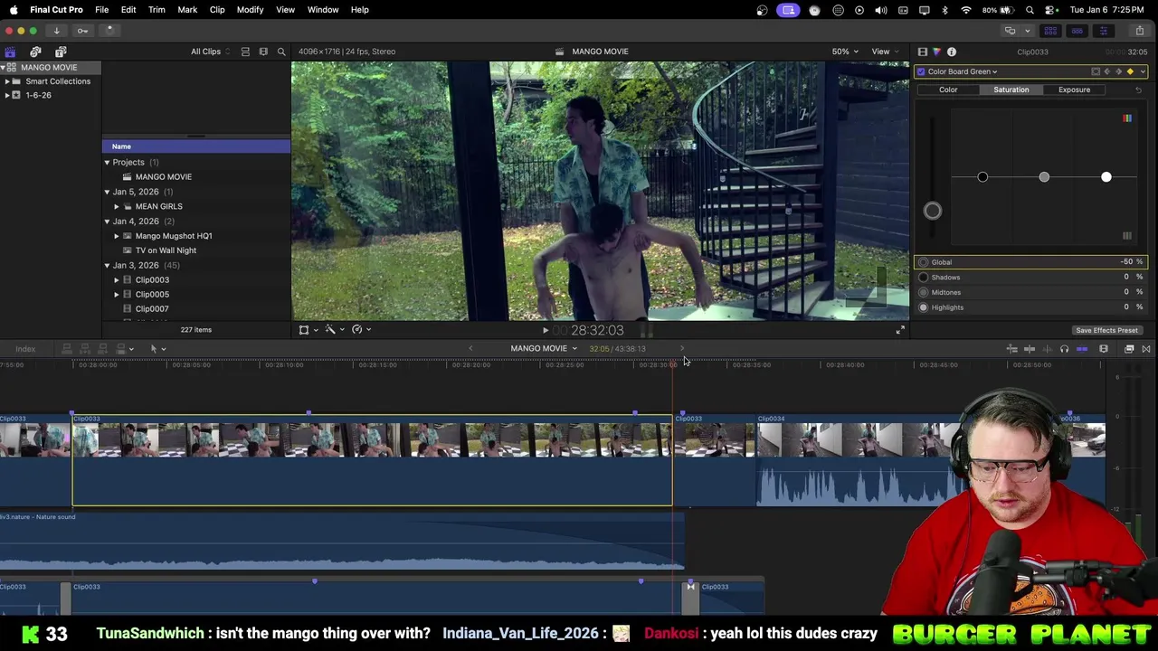Viewport: 1158px width, 651px height.
Task: Open the Modify menu
Action: tap(250, 10)
